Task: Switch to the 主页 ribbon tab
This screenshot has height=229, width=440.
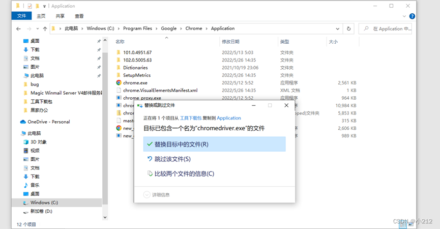Action: pyautogui.click(x=41, y=16)
